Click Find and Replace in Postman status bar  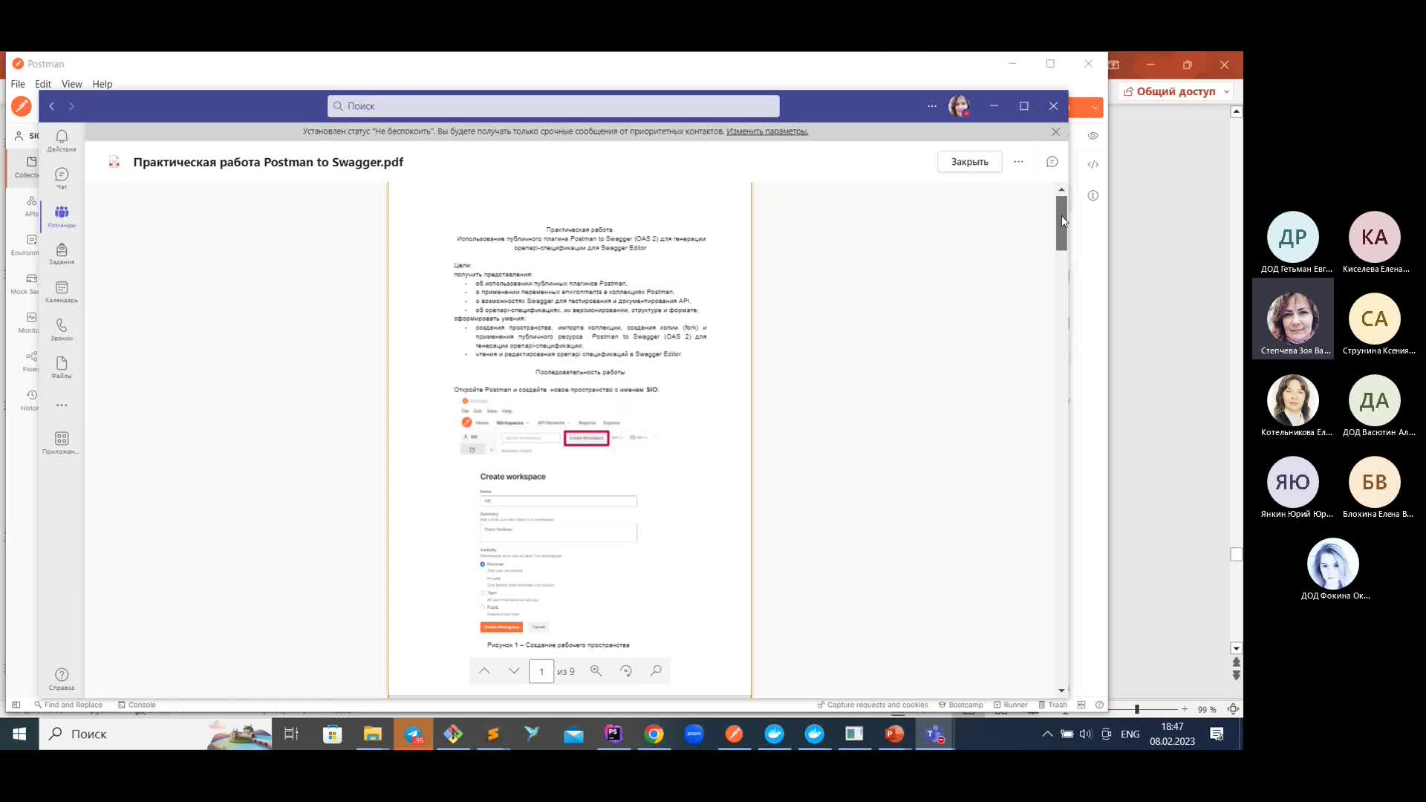tap(68, 705)
